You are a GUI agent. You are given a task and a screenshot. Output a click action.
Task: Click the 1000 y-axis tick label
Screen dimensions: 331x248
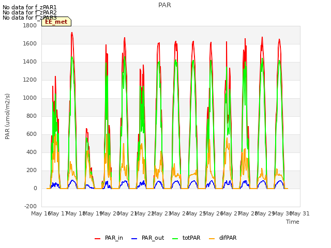click(x=30, y=98)
